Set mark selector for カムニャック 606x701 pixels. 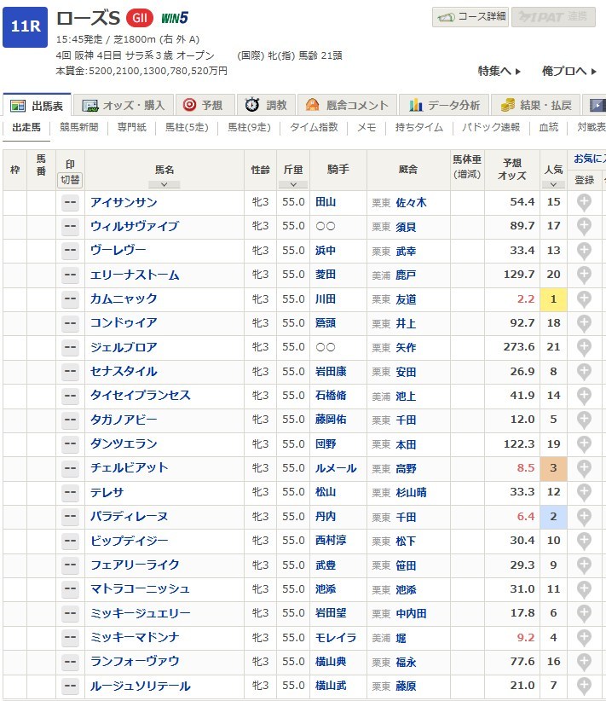70,299
